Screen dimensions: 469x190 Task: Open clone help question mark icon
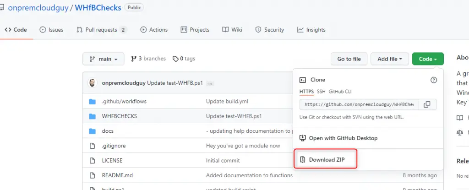[433, 80]
